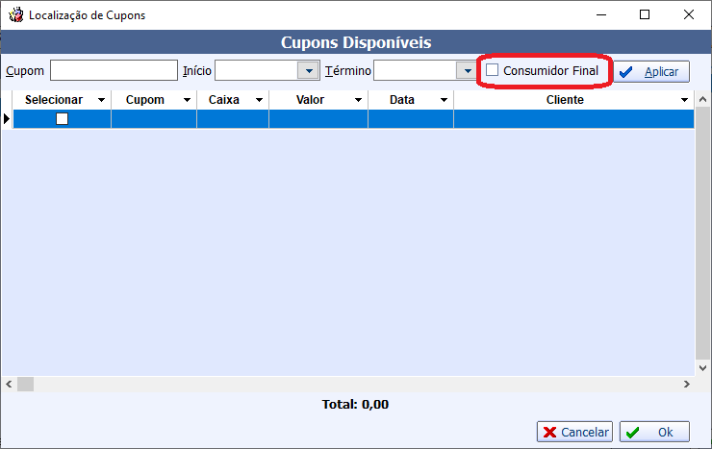
Task: Expand the Selecionar column filter arrow
Action: [101, 100]
